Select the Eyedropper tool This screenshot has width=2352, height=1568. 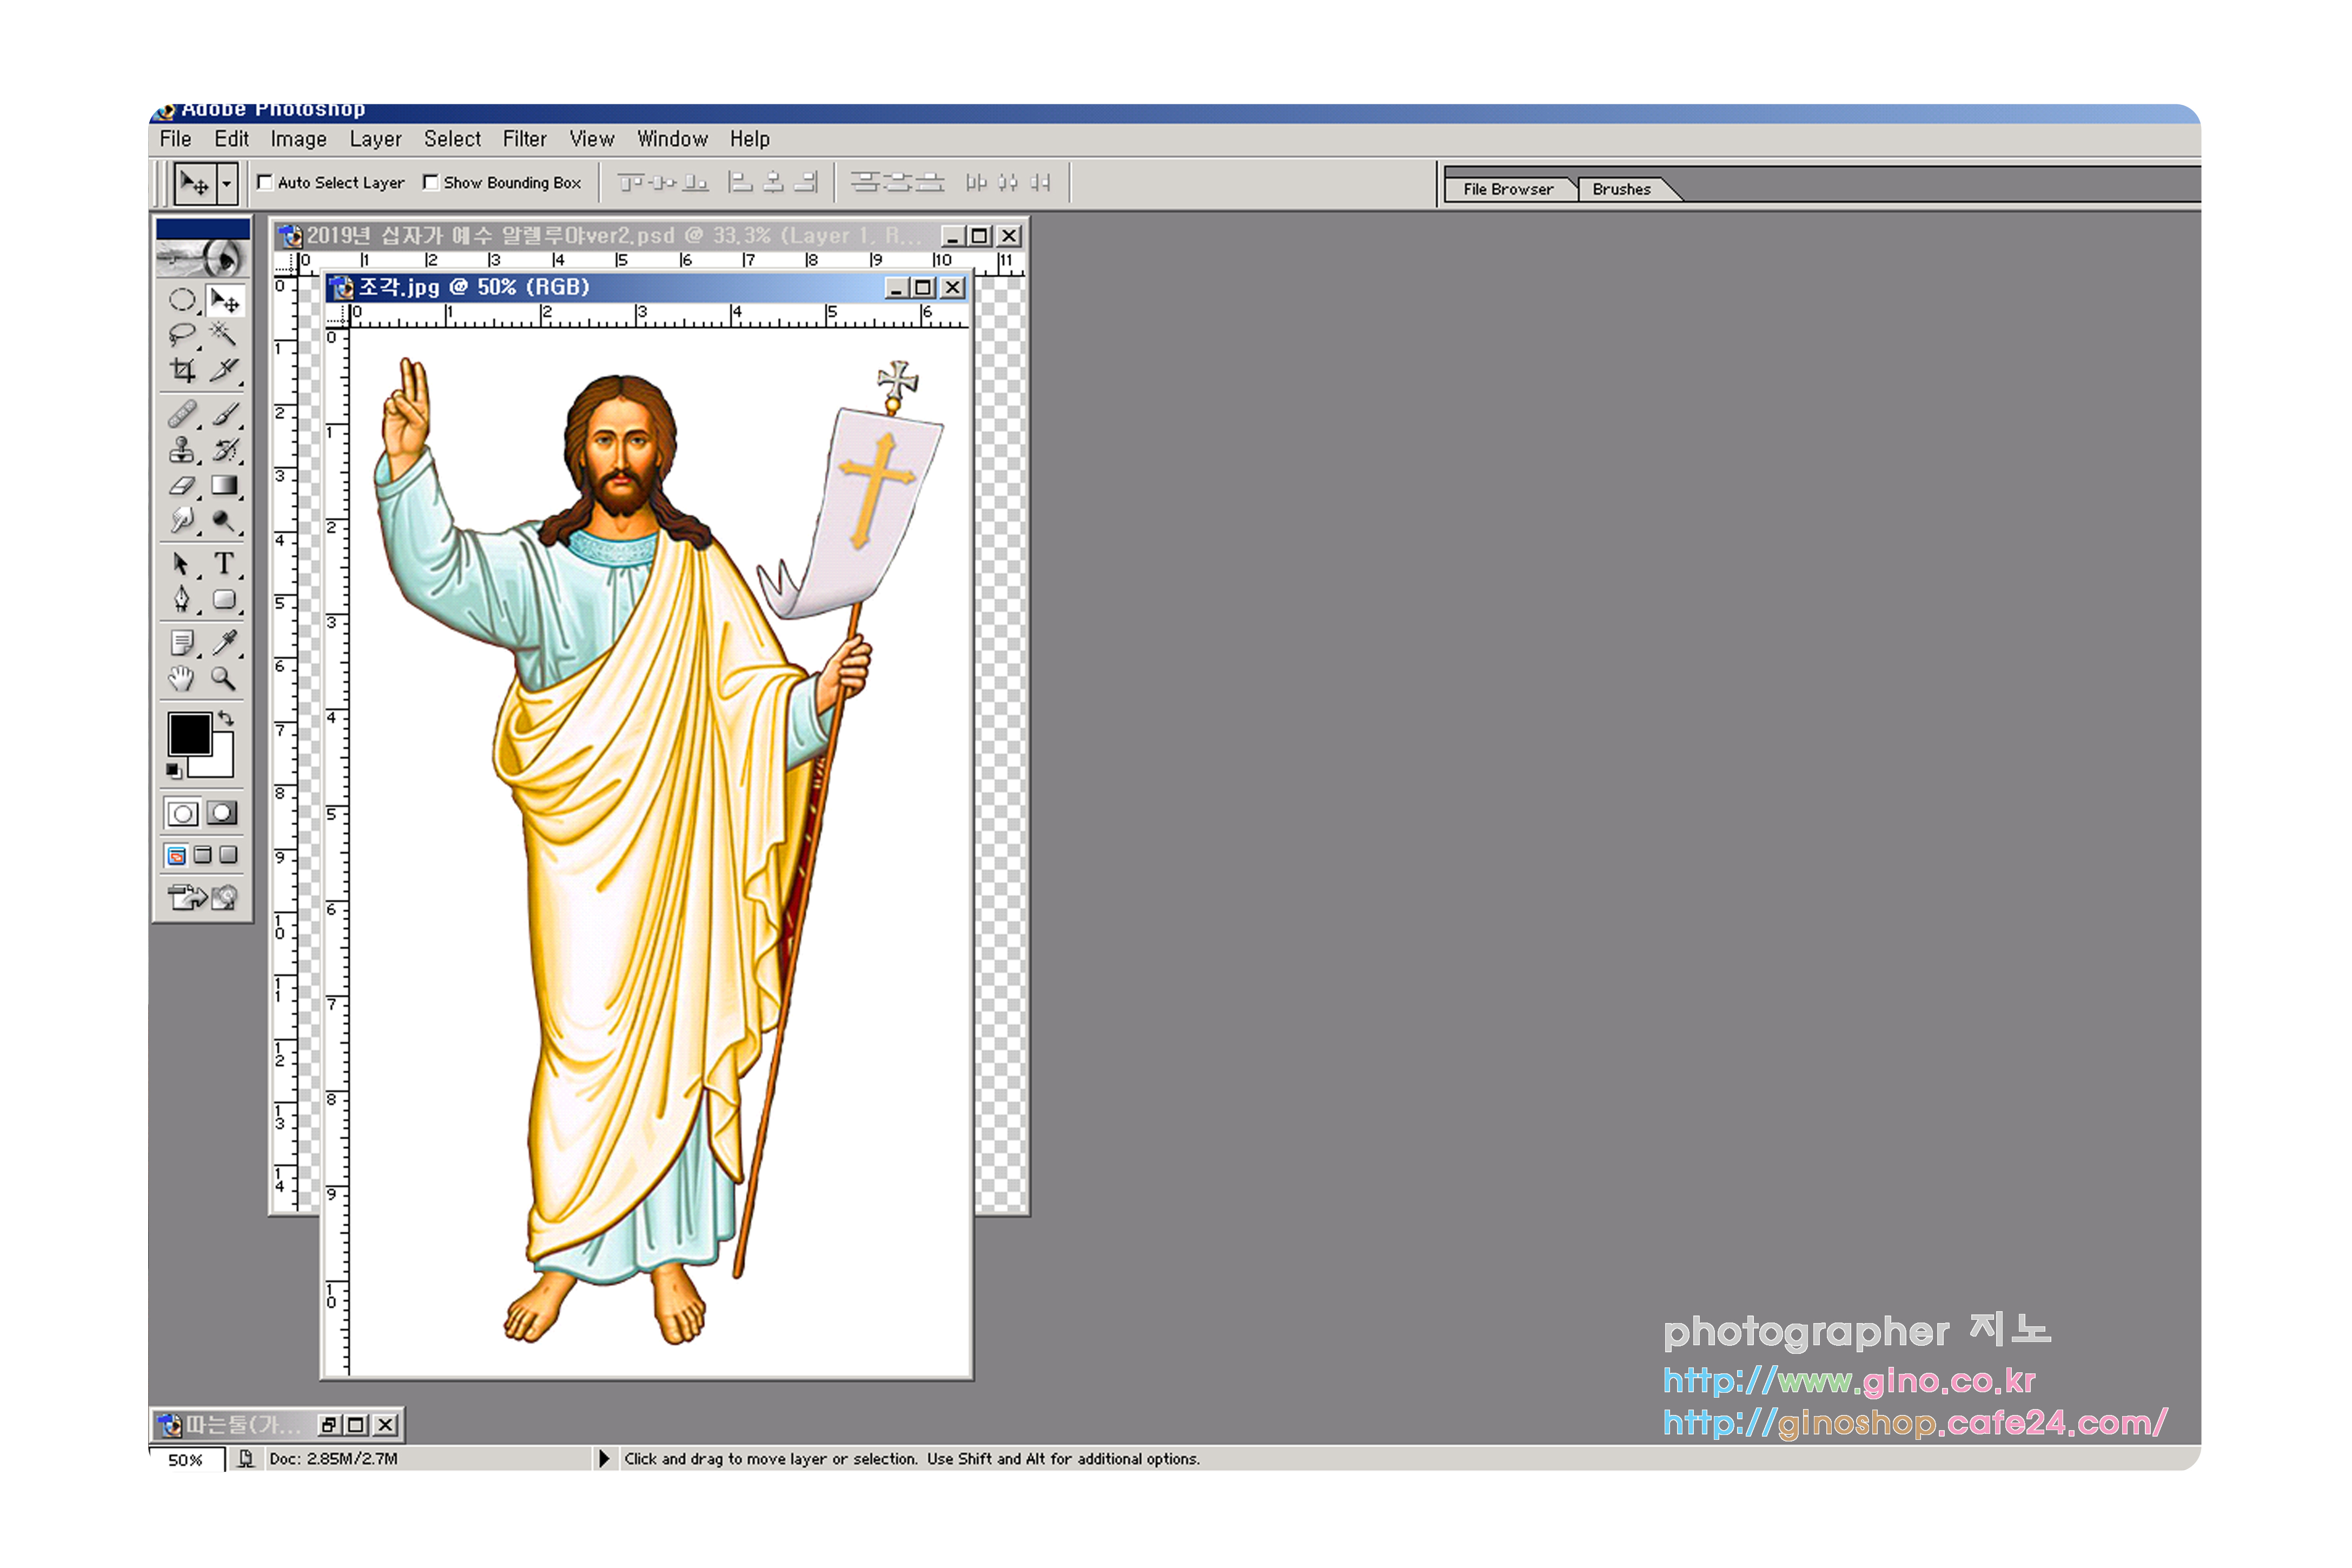pyautogui.click(x=224, y=642)
